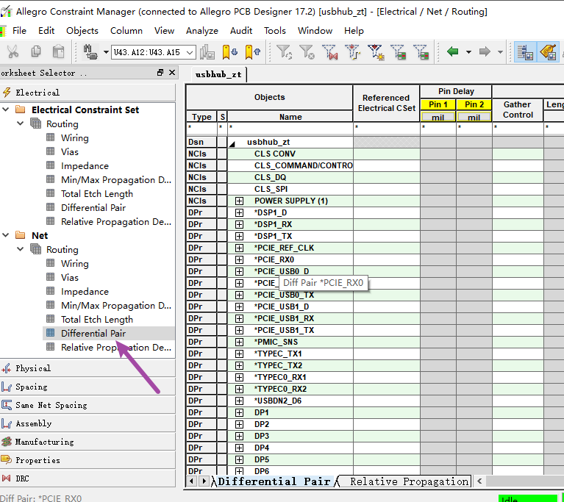Open Impedance under Electrical Constraint Set
This screenshot has width=564, height=502.
coord(85,166)
